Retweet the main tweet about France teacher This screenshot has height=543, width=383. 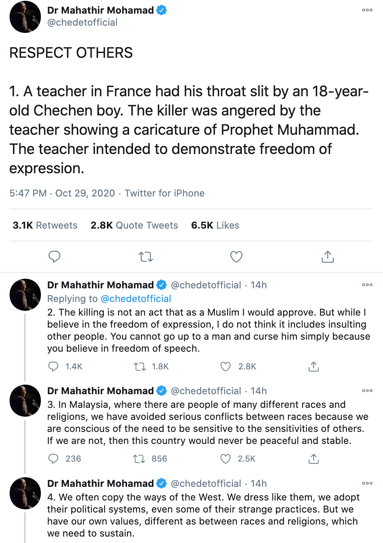pos(146,257)
